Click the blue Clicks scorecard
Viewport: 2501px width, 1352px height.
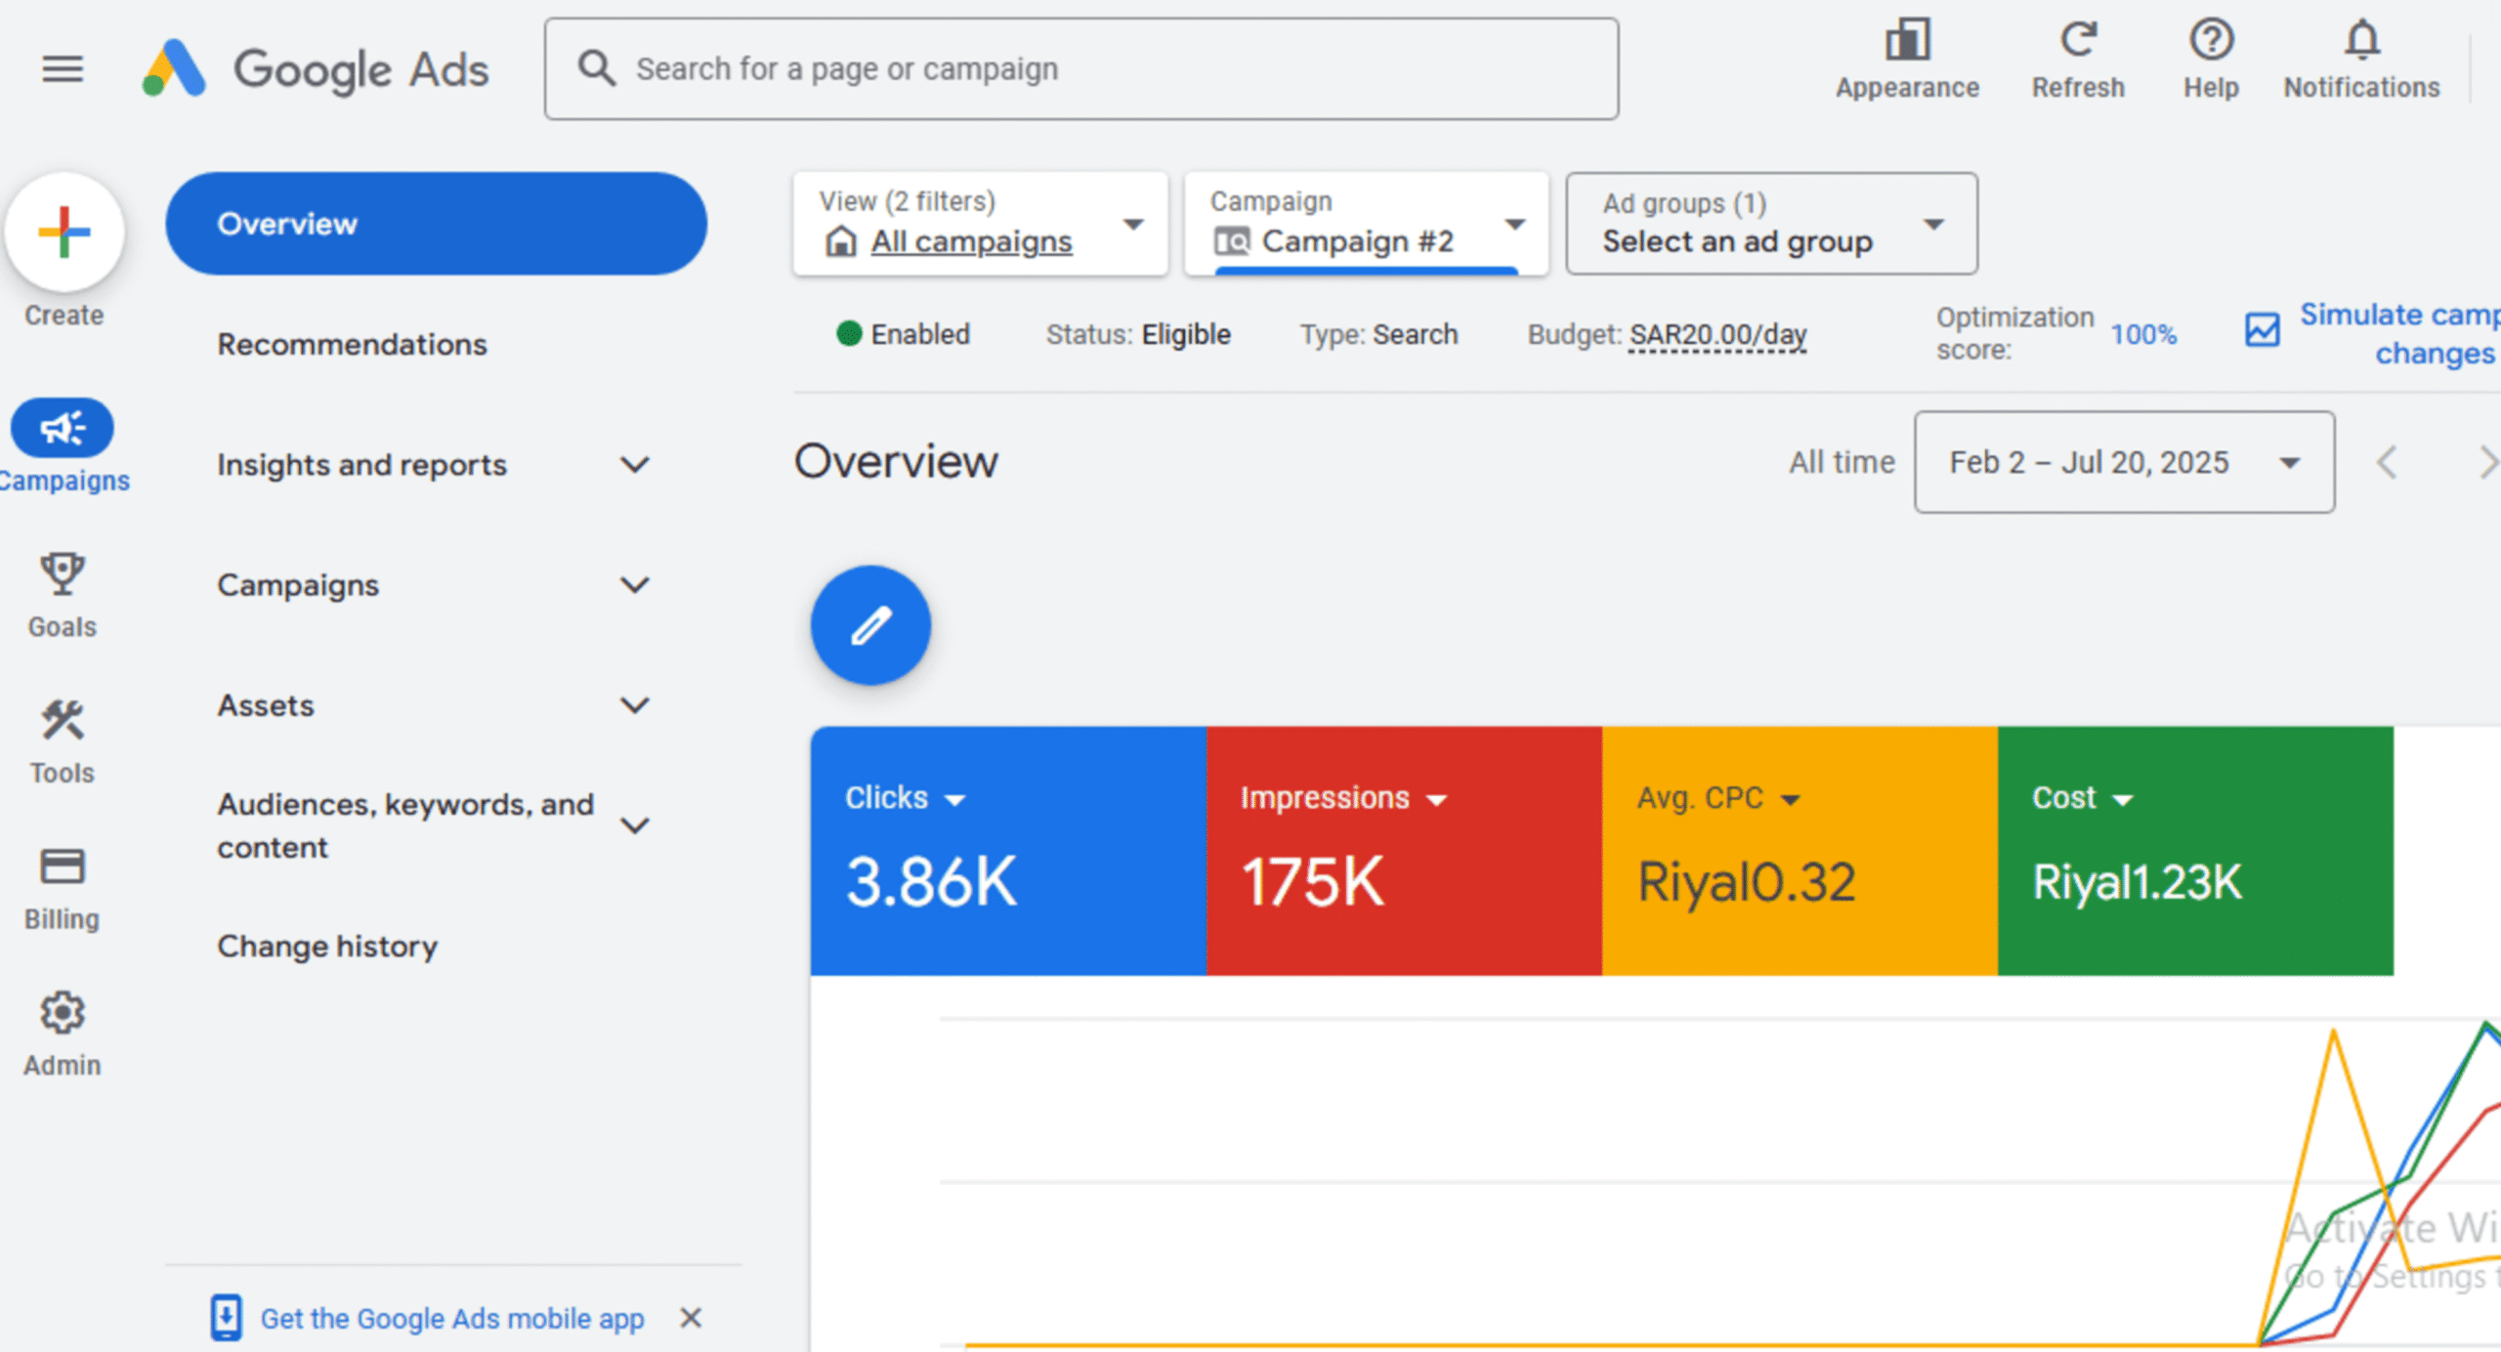pos(1008,851)
